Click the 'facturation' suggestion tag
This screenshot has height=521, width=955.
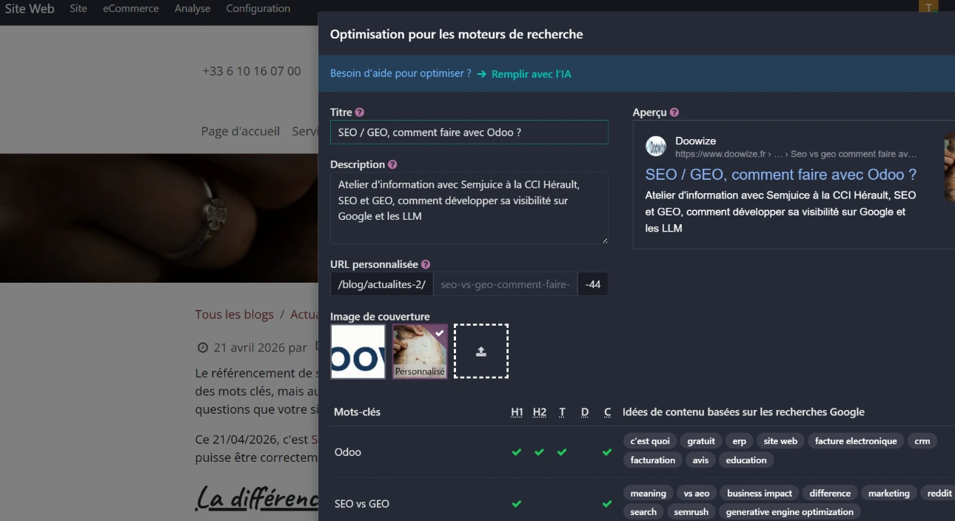653,460
